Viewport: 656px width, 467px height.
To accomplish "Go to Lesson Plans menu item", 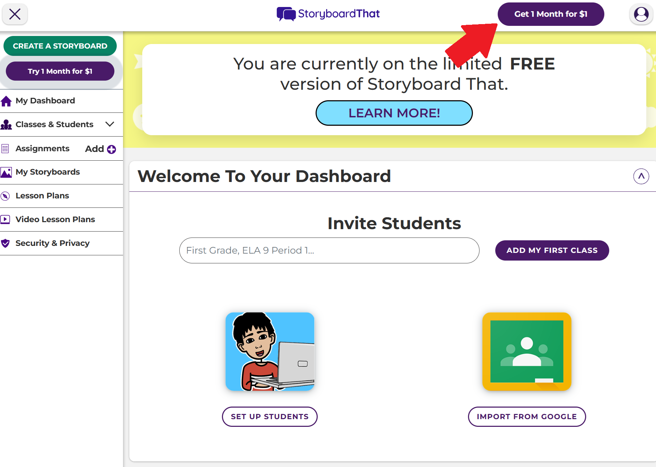I will (x=42, y=196).
